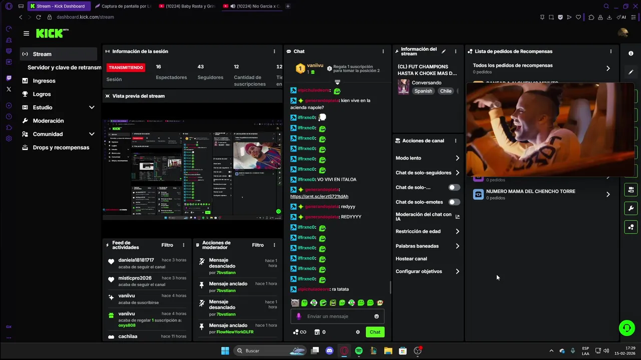
Task: Click the Enviar un mensaje field
Action: point(338,316)
